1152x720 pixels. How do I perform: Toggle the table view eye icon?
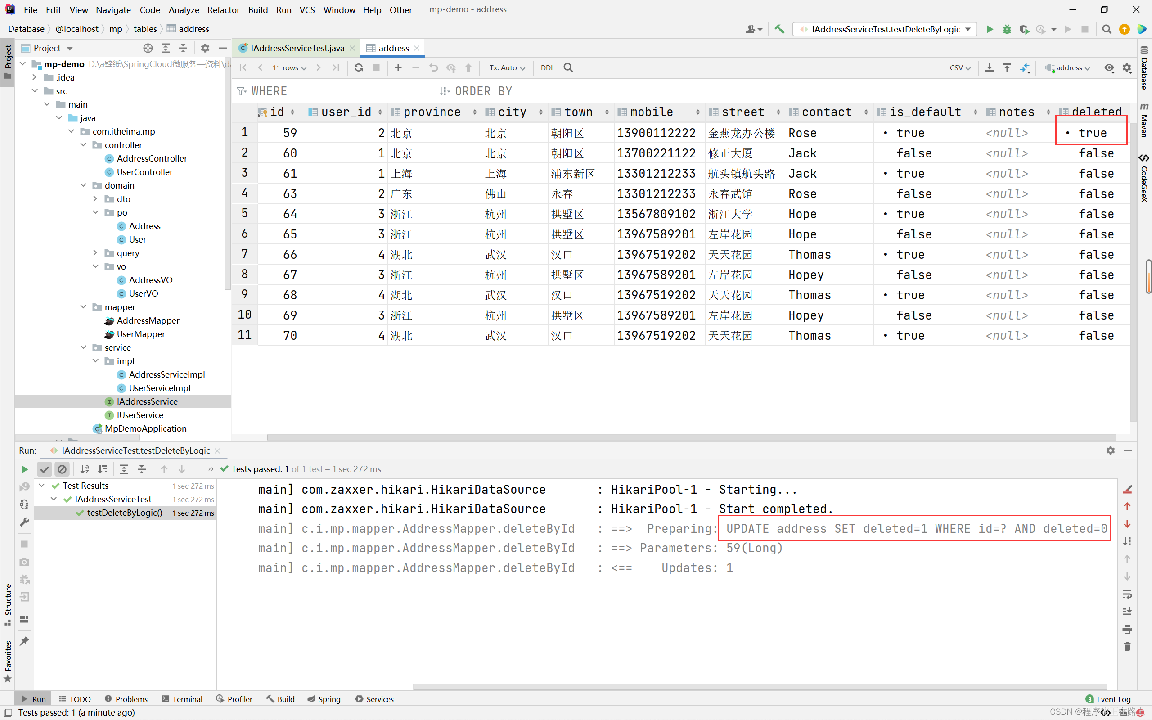1109,67
